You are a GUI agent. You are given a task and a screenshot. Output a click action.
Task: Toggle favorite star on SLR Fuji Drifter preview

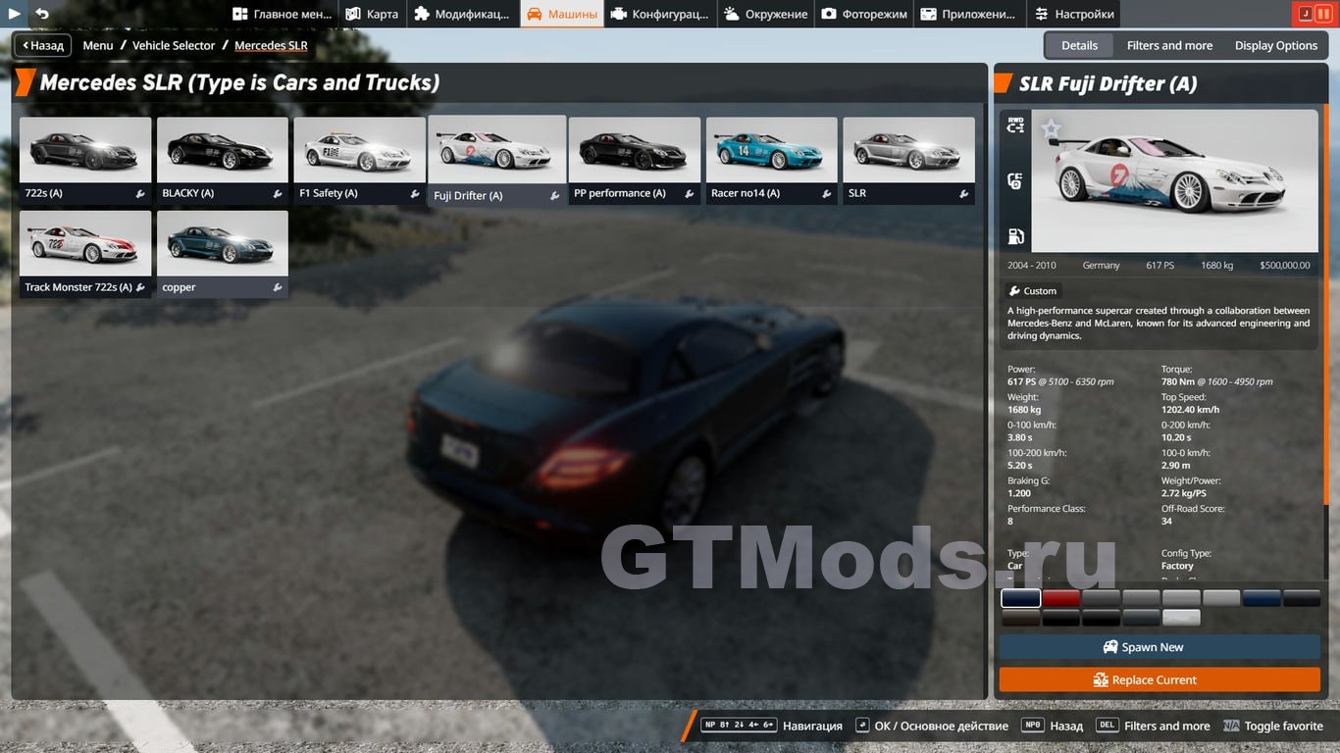(1051, 128)
